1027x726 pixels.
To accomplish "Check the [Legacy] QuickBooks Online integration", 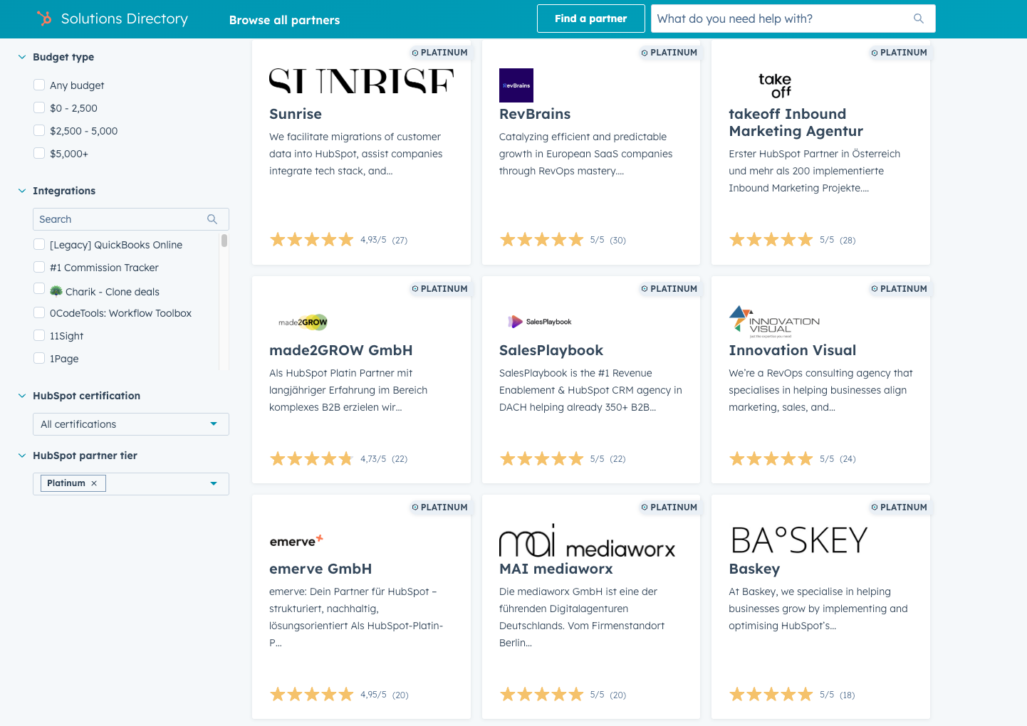I will pos(39,244).
